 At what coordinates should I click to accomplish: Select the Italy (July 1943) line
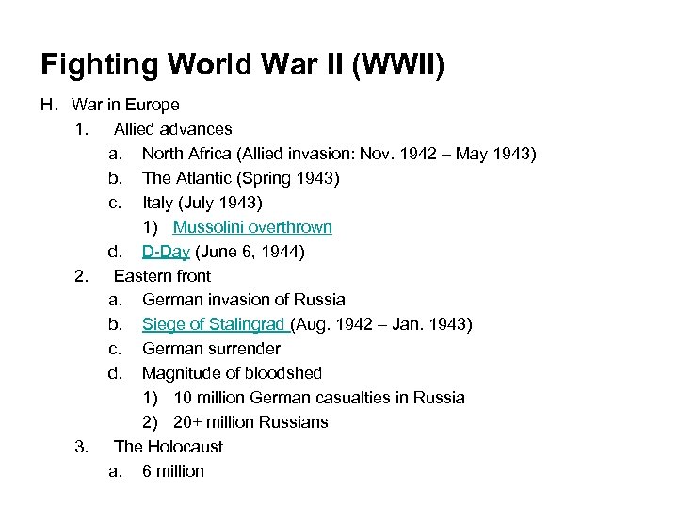202,203
